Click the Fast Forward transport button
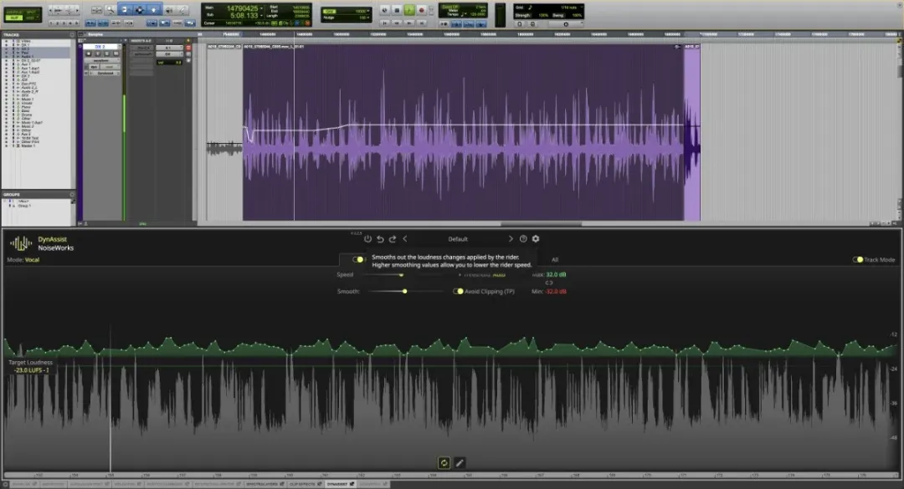This screenshot has width=904, height=489. [x=409, y=23]
